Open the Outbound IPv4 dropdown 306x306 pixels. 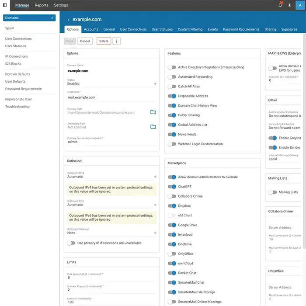[x=111, y=177]
